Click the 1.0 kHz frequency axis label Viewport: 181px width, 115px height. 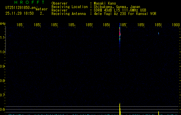[3, 52]
